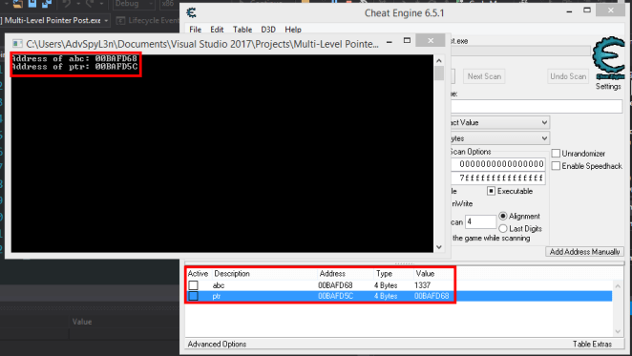Viewport: 632px width, 356px height.
Task: Activate the abc address entry checkbox
Action: (194, 285)
